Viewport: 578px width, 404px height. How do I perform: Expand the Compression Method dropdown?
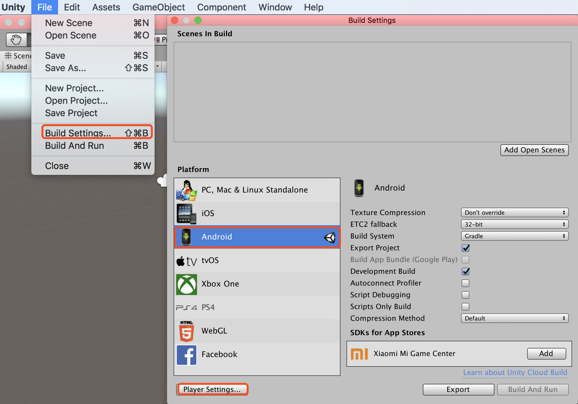tap(514, 319)
